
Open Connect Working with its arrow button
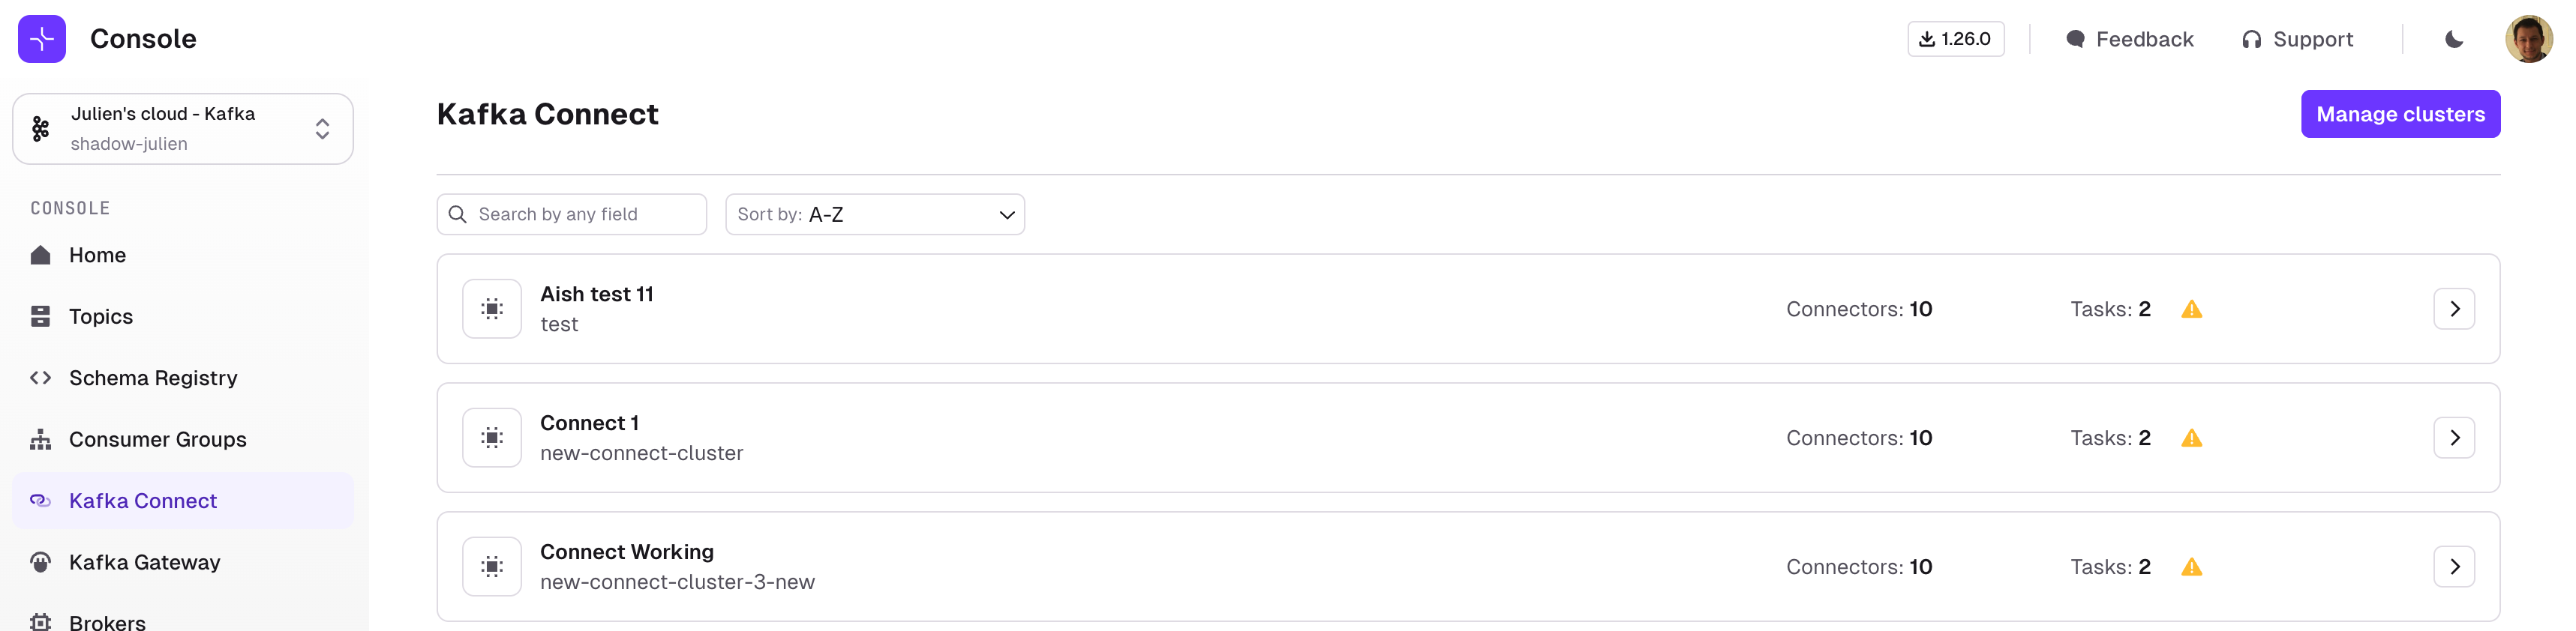click(2453, 567)
